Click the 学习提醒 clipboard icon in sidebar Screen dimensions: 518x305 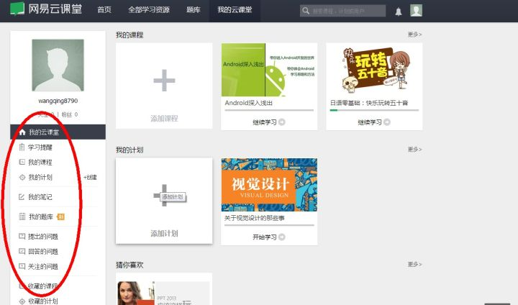pyautogui.click(x=22, y=147)
